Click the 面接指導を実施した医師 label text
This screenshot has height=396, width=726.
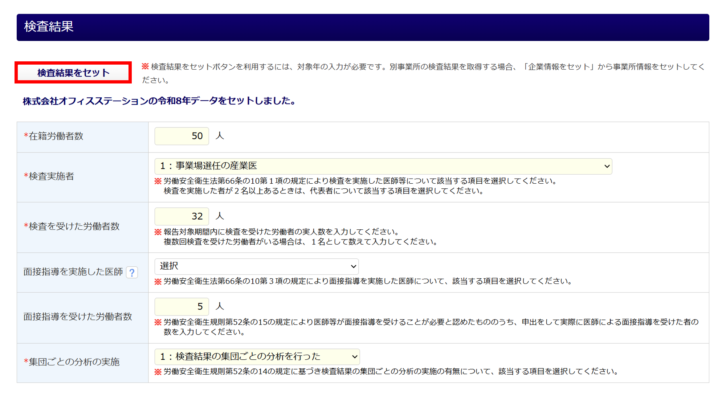point(73,272)
